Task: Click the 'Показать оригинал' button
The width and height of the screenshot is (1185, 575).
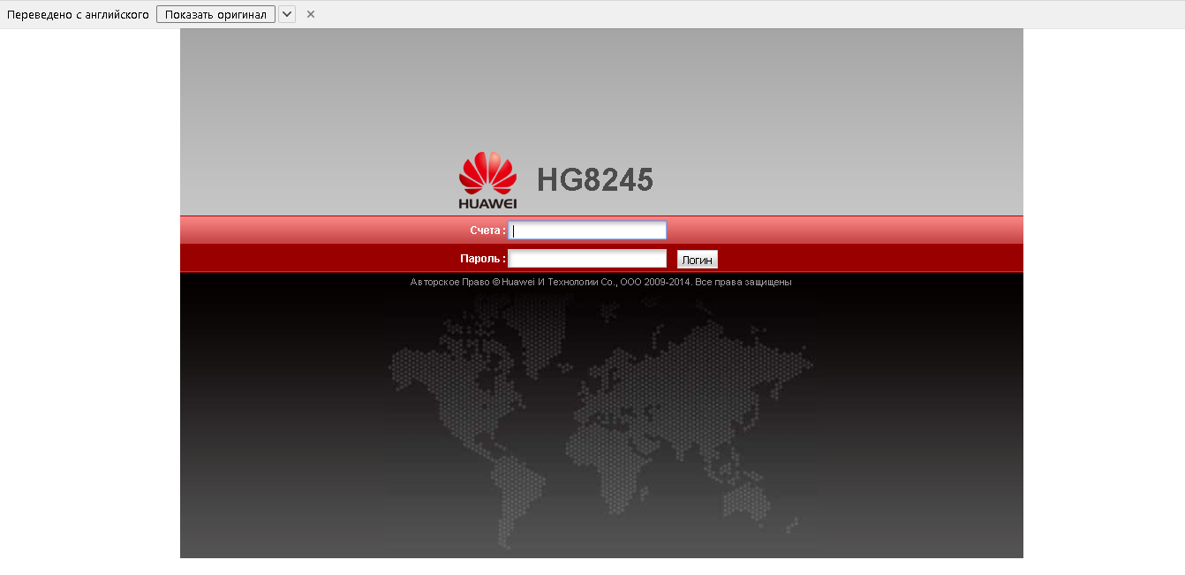Action: click(215, 14)
